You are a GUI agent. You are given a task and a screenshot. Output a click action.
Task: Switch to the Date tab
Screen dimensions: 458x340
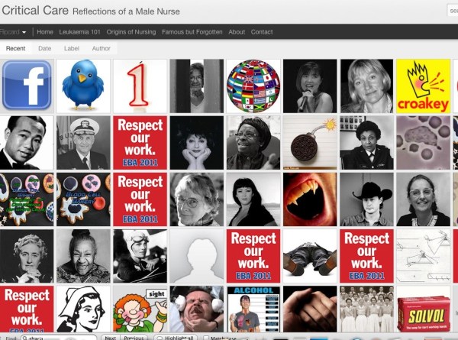point(45,49)
